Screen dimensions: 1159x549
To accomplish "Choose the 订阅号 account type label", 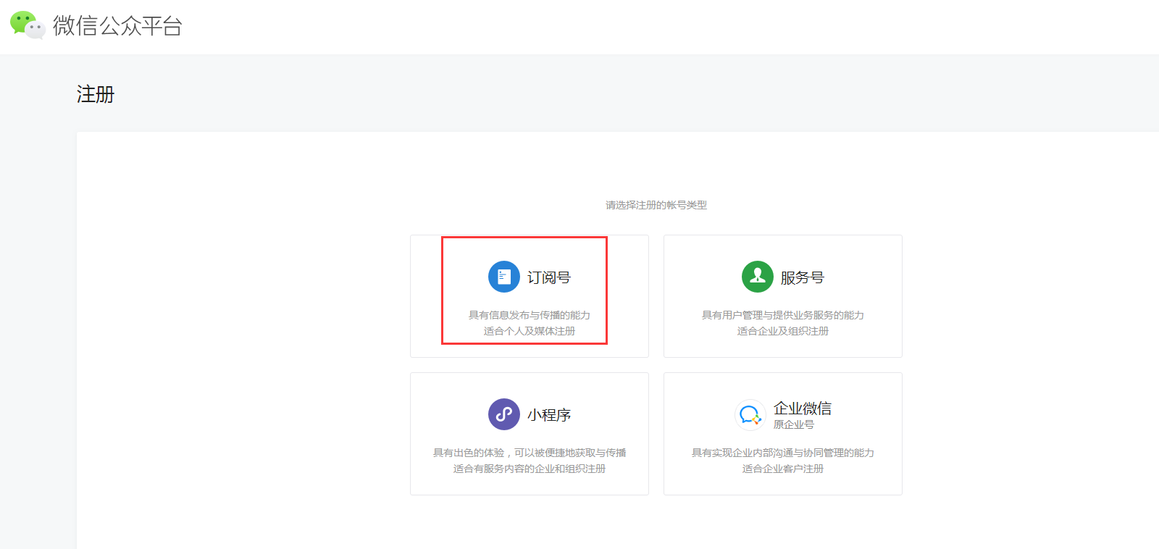I will 549,277.
